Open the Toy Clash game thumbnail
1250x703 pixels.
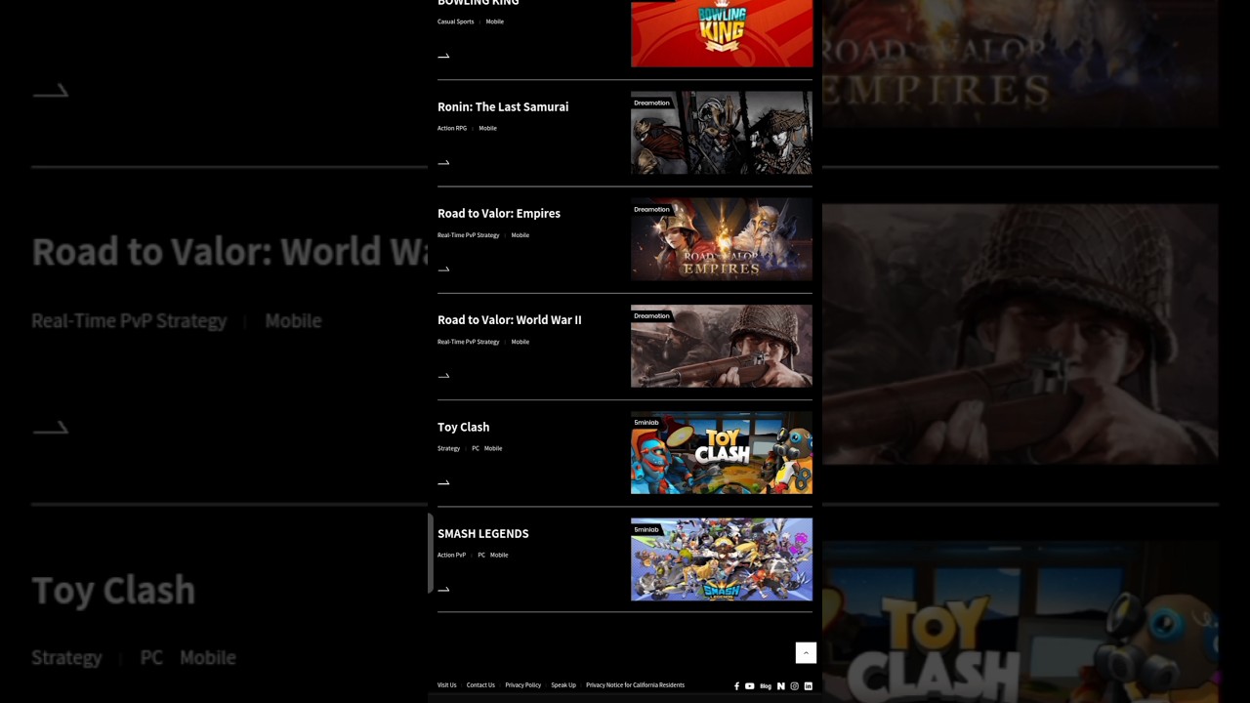(722, 453)
